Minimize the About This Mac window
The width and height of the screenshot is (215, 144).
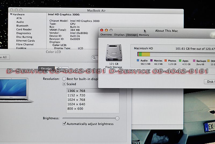pos(106,30)
